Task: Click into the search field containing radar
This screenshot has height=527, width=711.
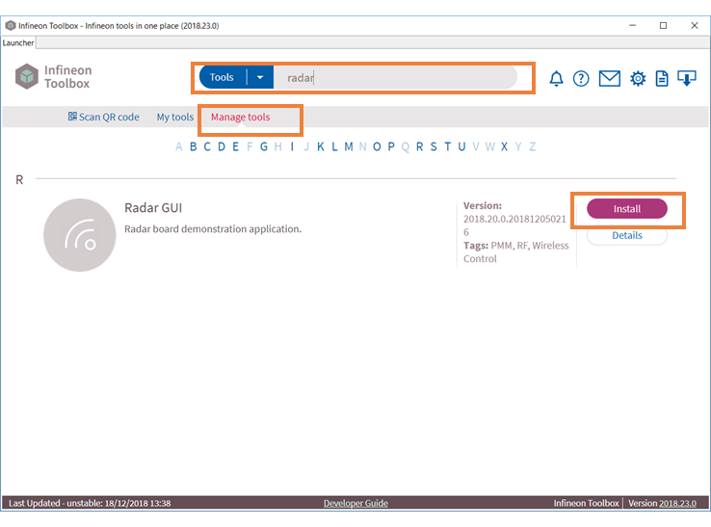Action: pyautogui.click(x=394, y=77)
